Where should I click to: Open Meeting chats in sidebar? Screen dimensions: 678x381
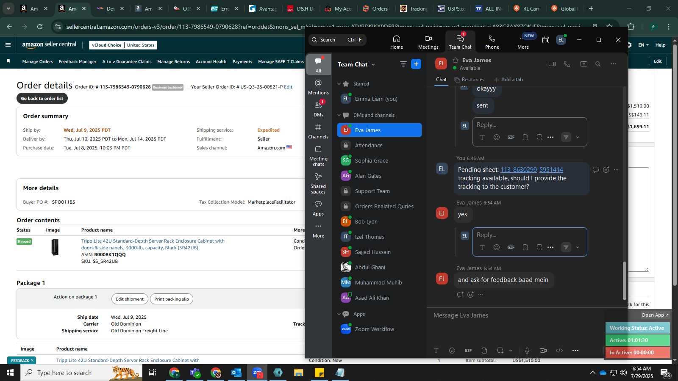[x=318, y=156]
